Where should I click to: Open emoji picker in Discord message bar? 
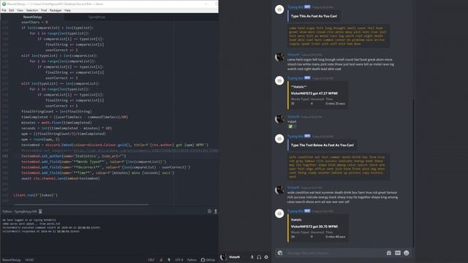(407, 254)
